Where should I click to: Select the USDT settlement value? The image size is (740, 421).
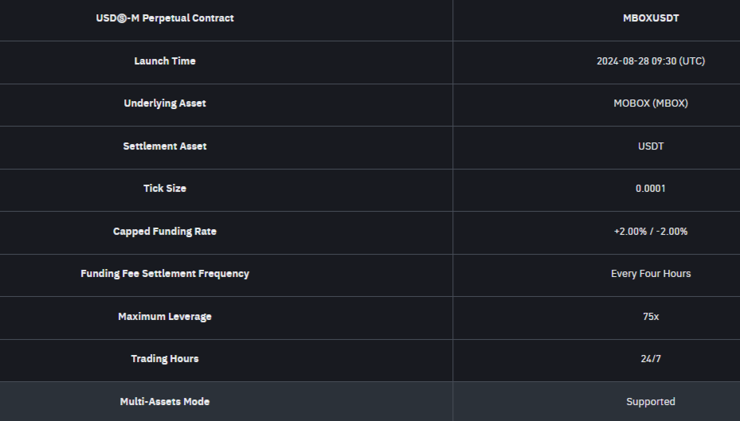[651, 146]
